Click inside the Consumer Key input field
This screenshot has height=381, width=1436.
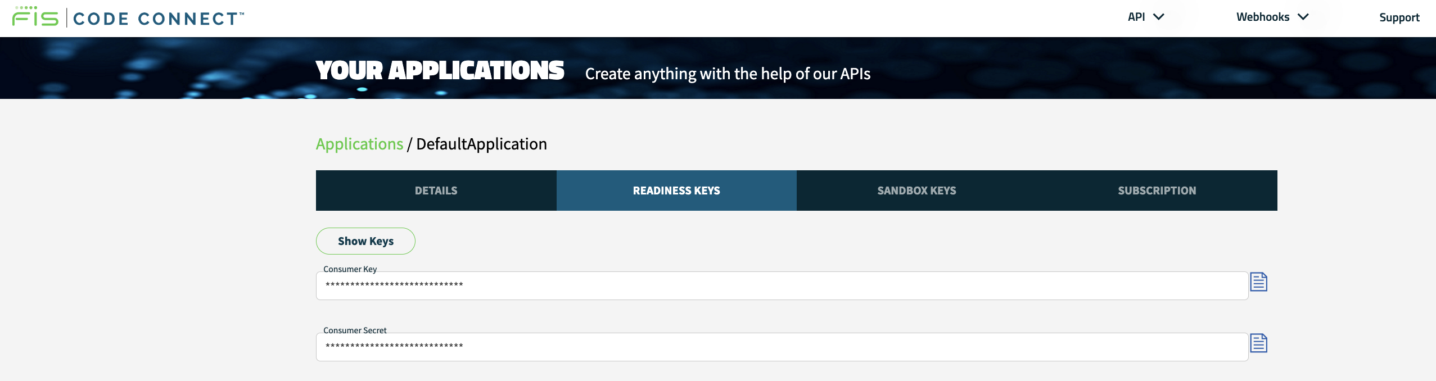[x=731, y=285]
